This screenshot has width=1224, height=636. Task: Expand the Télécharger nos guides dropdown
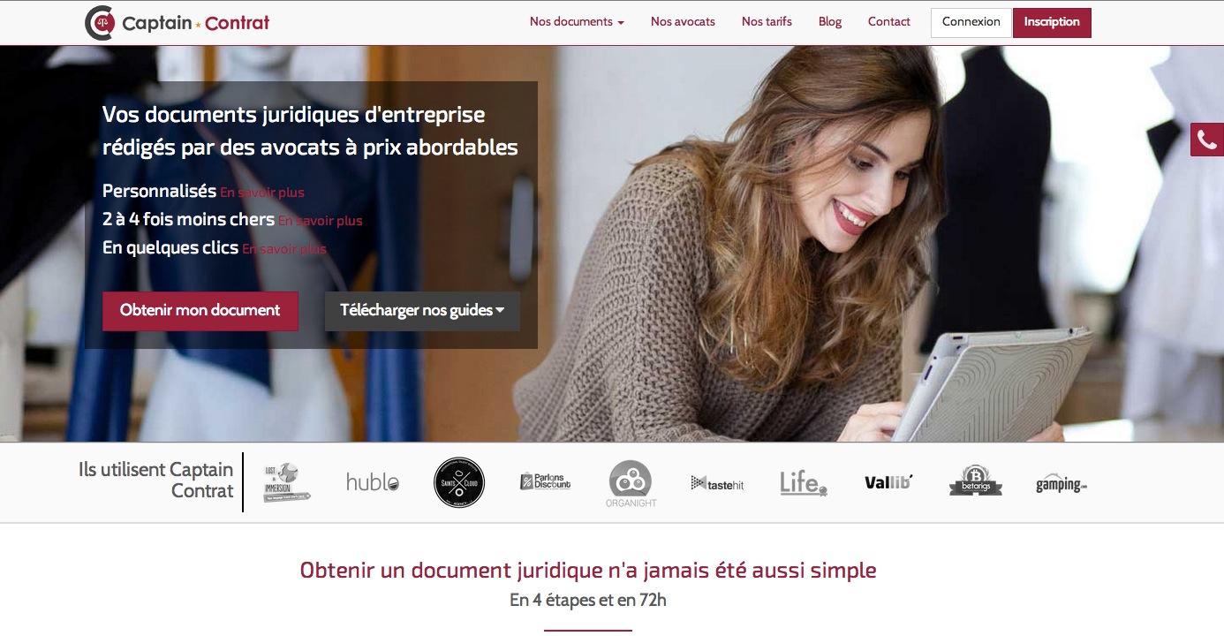pyautogui.click(x=422, y=311)
